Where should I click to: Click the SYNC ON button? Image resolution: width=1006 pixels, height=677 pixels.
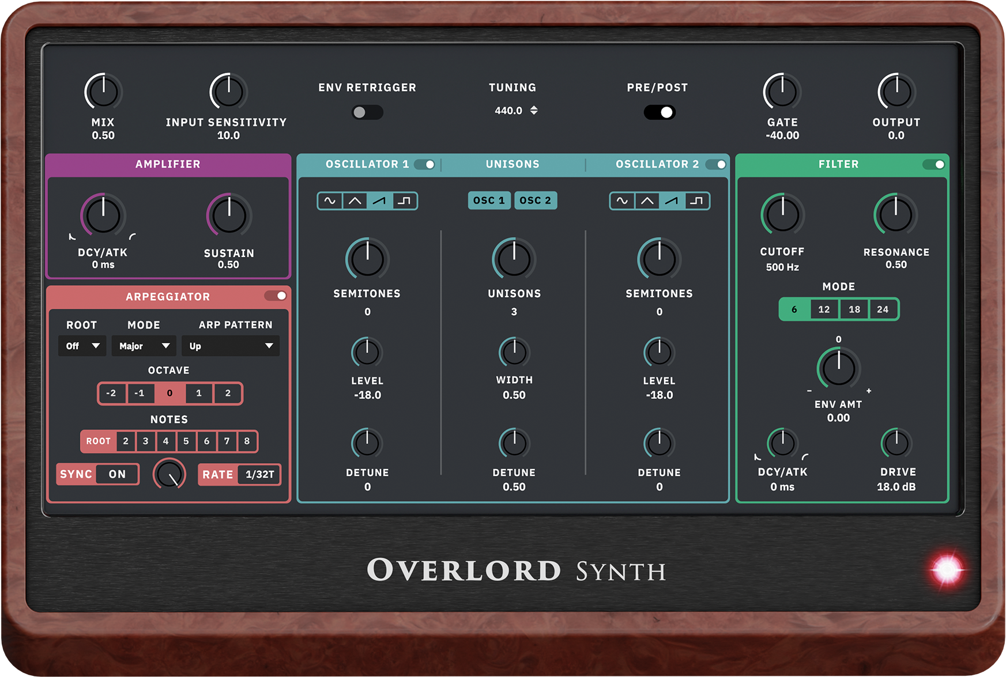[x=97, y=474]
